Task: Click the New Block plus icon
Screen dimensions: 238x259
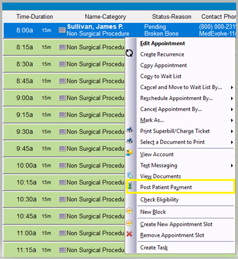Action: [129, 211]
